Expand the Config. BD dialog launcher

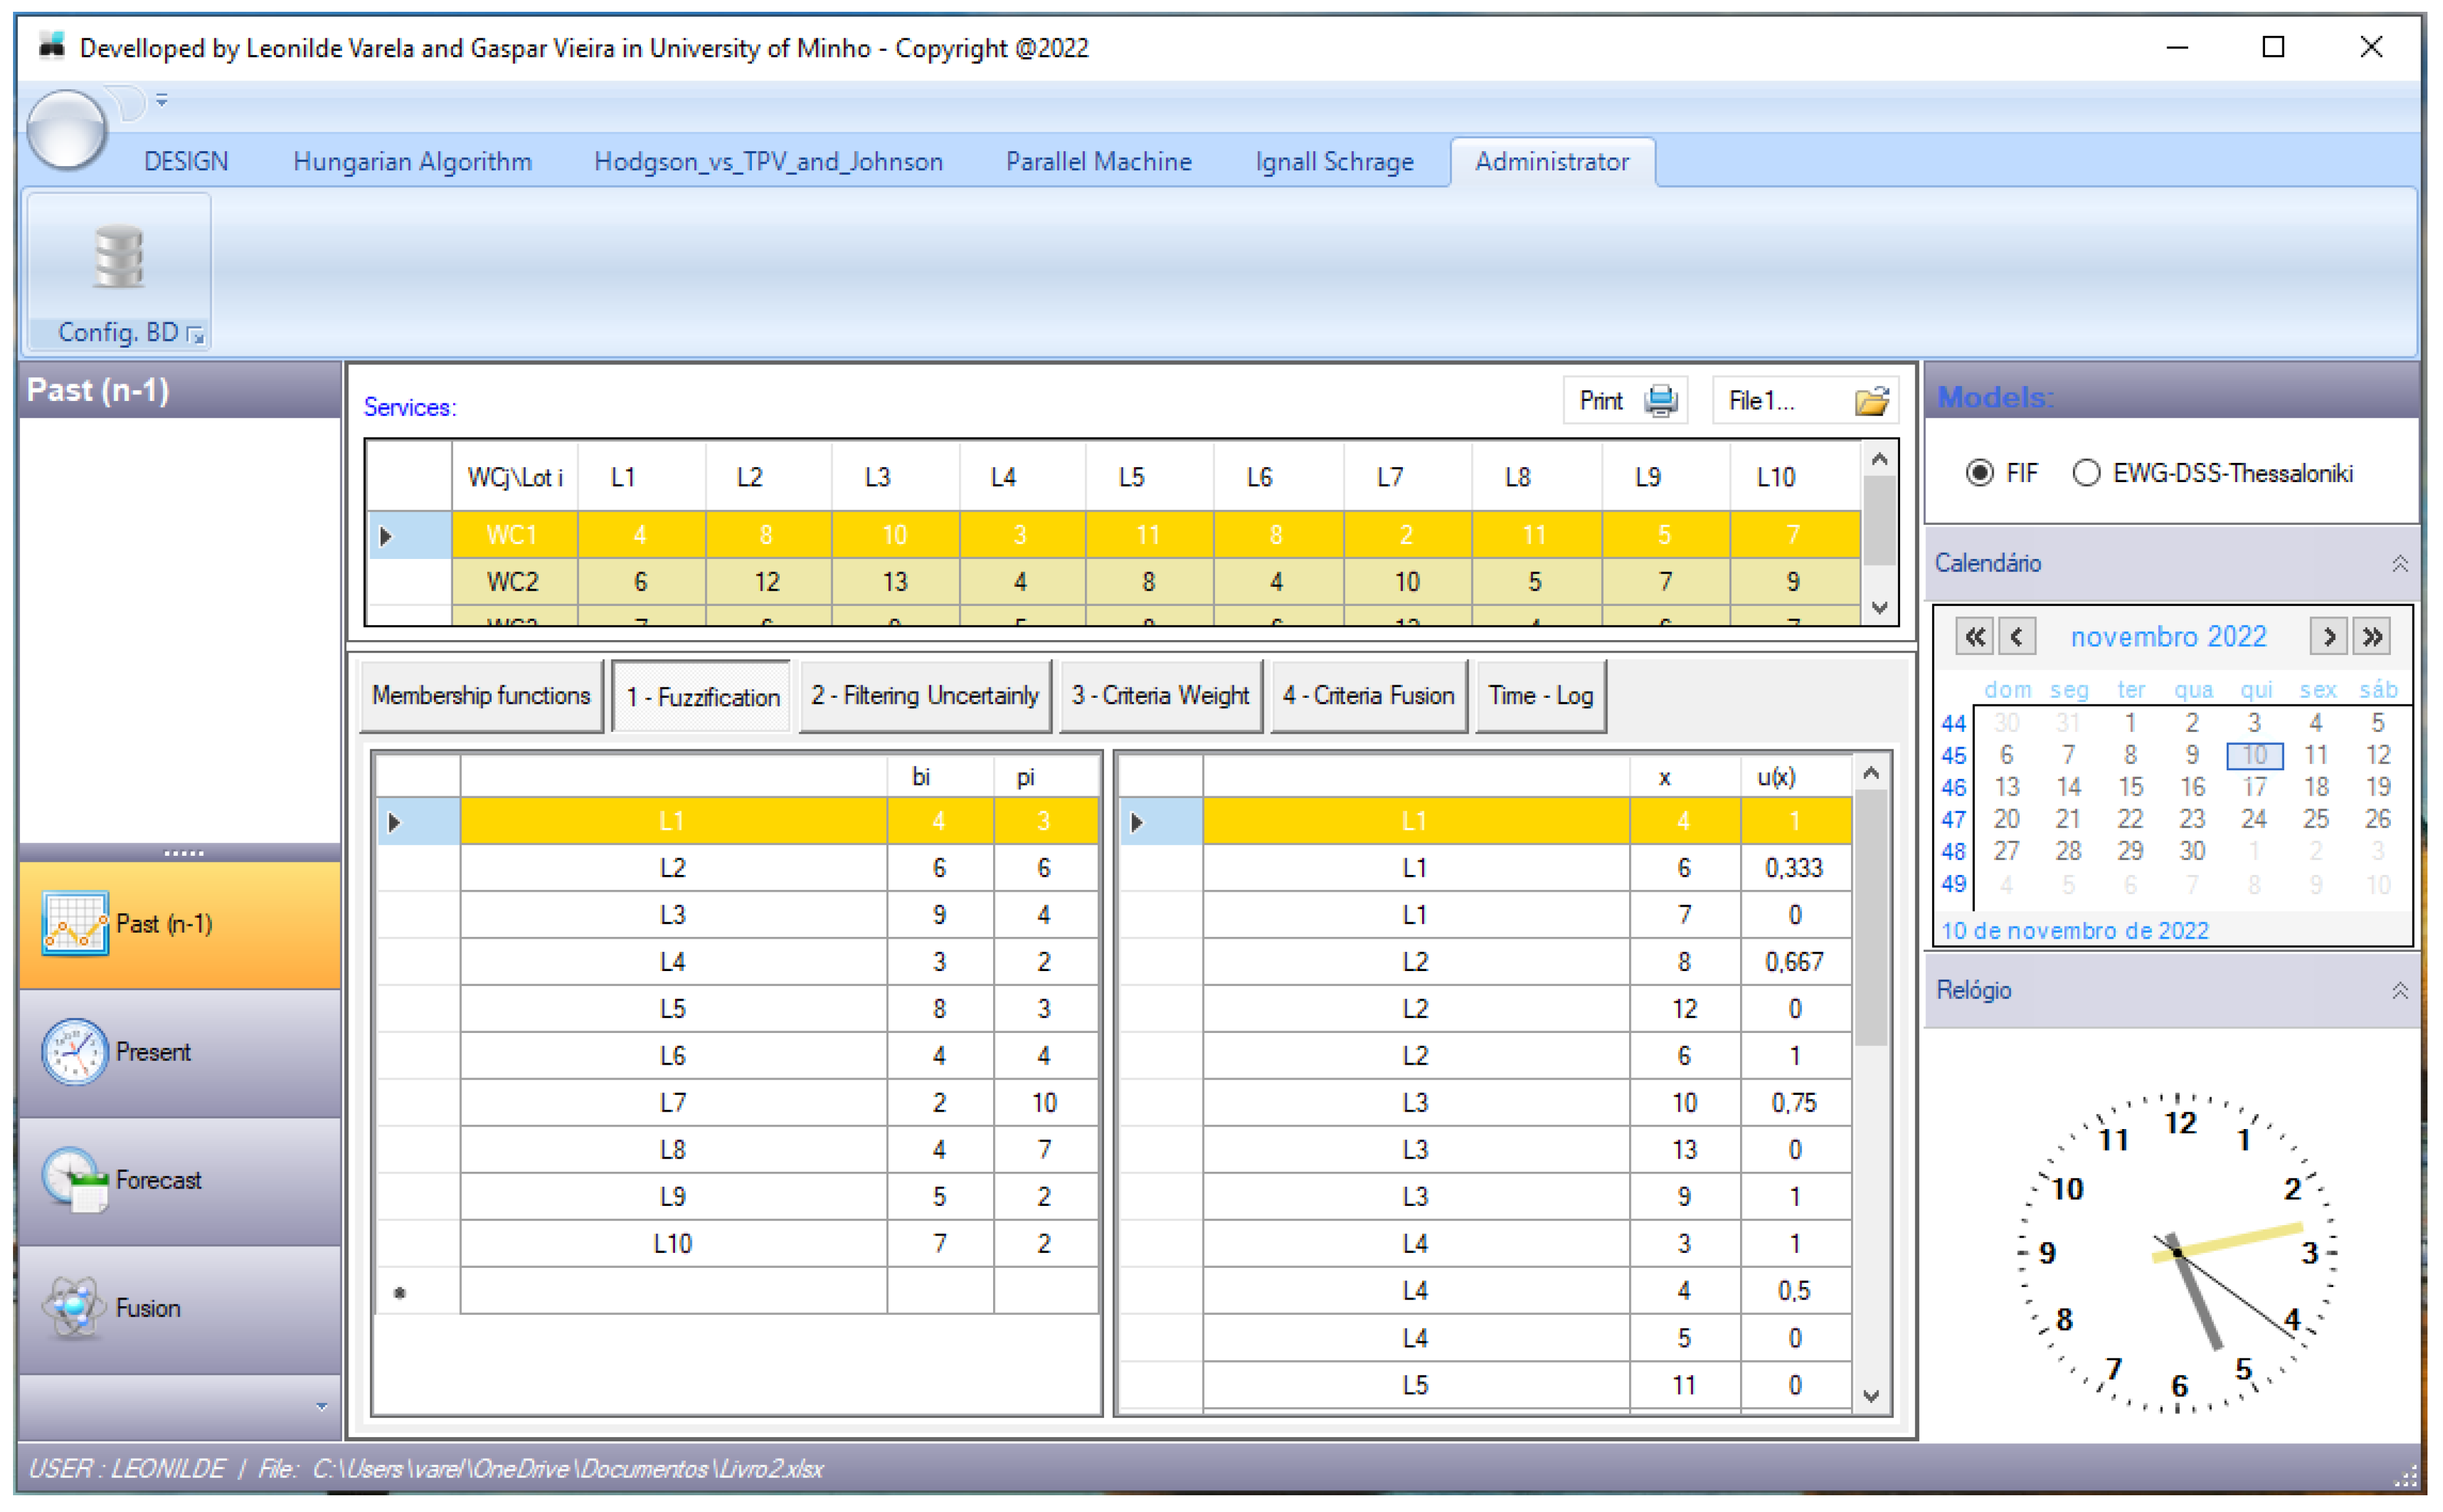(196, 336)
